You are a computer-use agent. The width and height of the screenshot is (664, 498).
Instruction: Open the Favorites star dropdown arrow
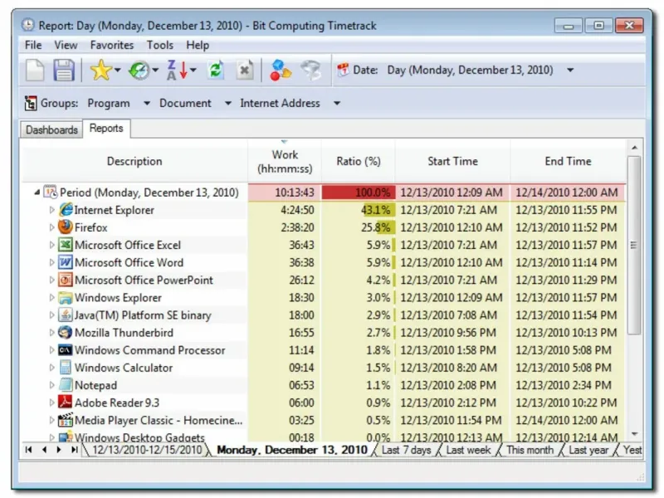coord(117,71)
